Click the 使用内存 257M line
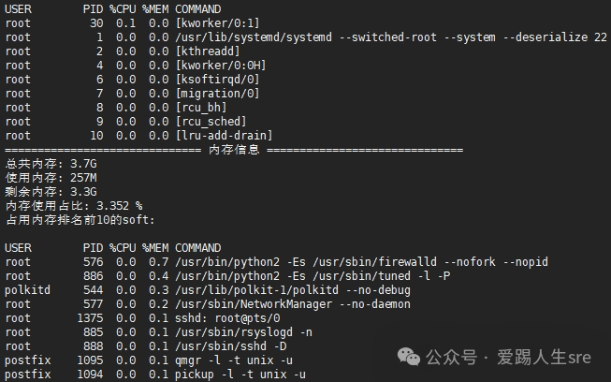 [x=51, y=178]
